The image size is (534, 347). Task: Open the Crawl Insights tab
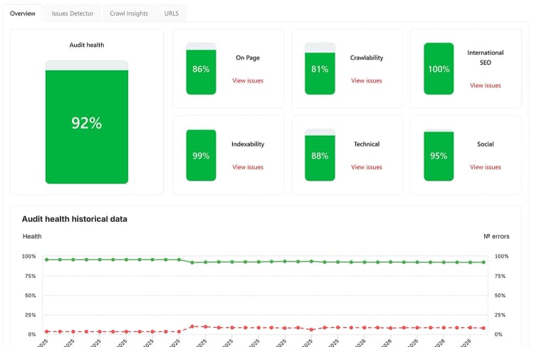pyautogui.click(x=129, y=14)
